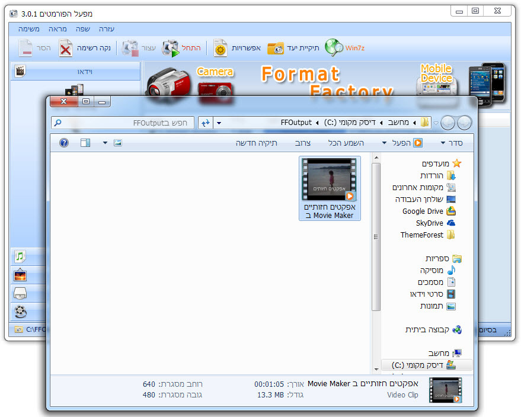Open שפה (Language) menu

[x=83, y=29]
